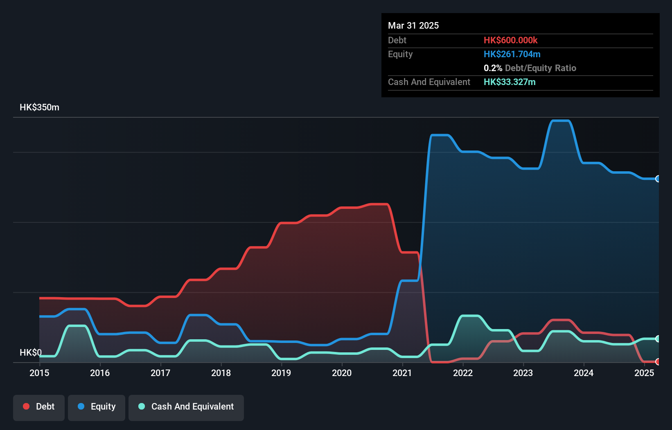Click the Equity peak marker near 2023
Screen dimensions: 672x430
(x=559, y=120)
